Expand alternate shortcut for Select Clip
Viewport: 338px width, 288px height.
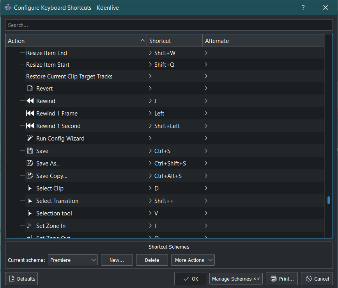pos(206,188)
